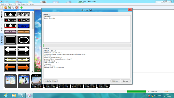Image resolution: width=174 pixels, height=98 pixels.
Task: Select the orange left arrow button
Action: coord(10,67)
